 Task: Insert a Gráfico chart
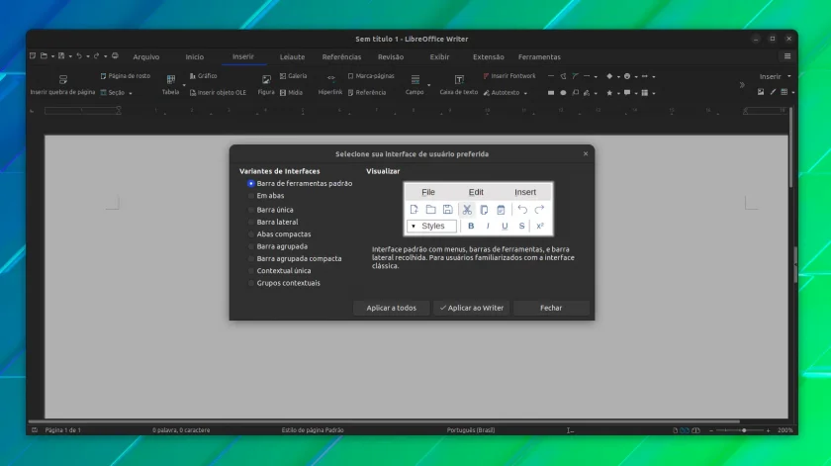(203, 76)
